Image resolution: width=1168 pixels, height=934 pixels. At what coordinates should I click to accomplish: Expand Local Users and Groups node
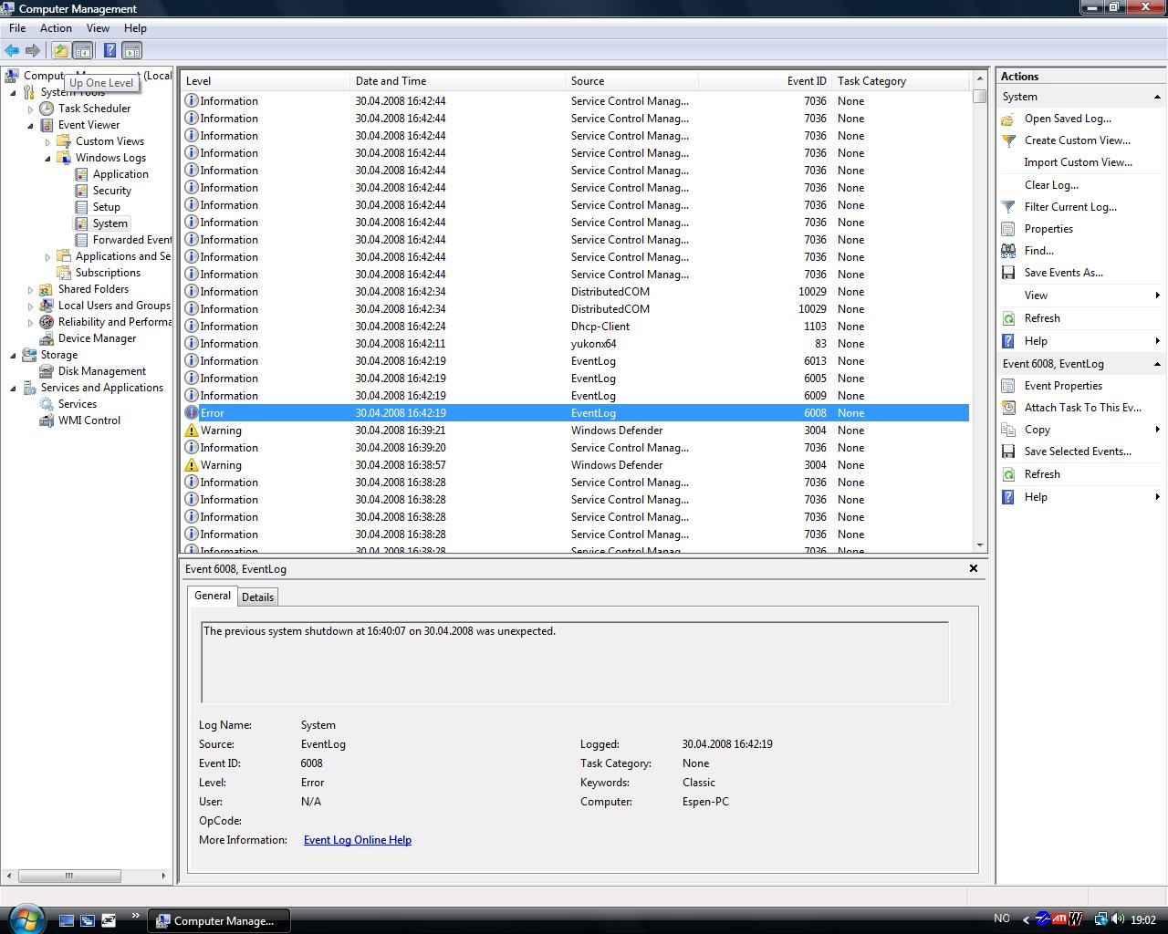(x=31, y=306)
